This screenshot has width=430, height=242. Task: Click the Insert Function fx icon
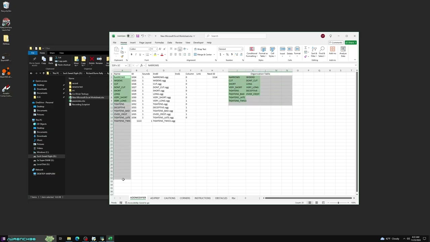[x=141, y=65]
